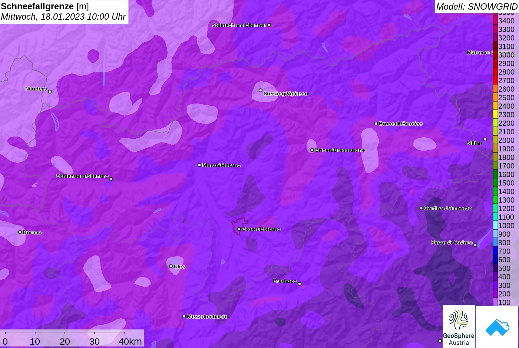Click the Bozen/Bolzano location dot
The width and height of the screenshot is (519, 348).
(239, 229)
